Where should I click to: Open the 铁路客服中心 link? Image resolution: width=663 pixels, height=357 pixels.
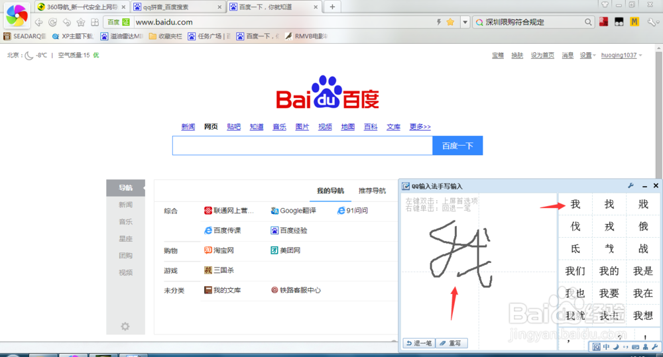click(296, 290)
